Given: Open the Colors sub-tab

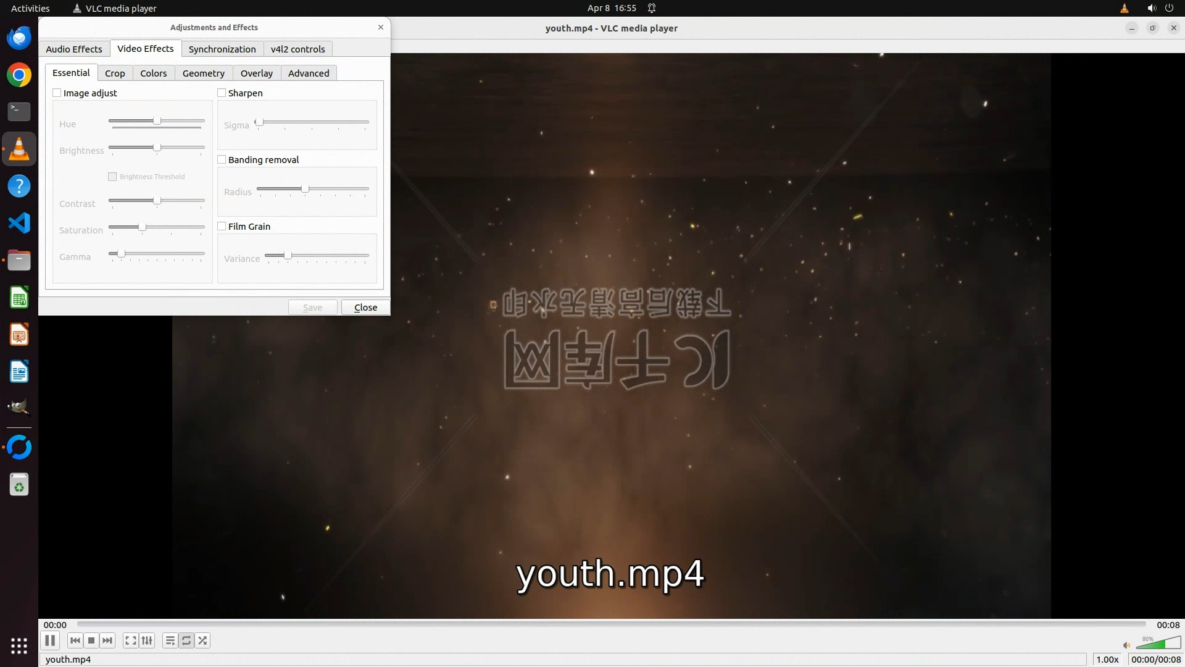Looking at the screenshot, I should [153, 73].
